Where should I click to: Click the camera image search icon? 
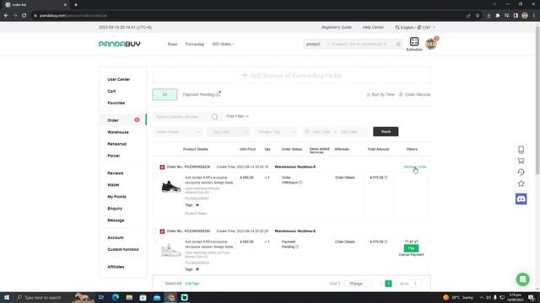(x=397, y=44)
